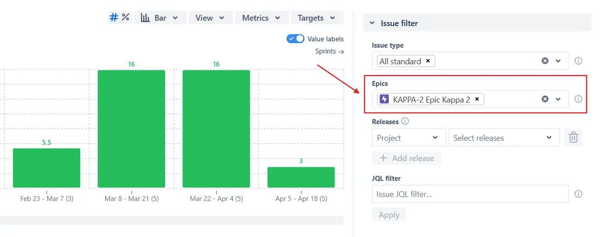Open the Select releases dropdown
The width and height of the screenshot is (605, 237).
pos(504,138)
